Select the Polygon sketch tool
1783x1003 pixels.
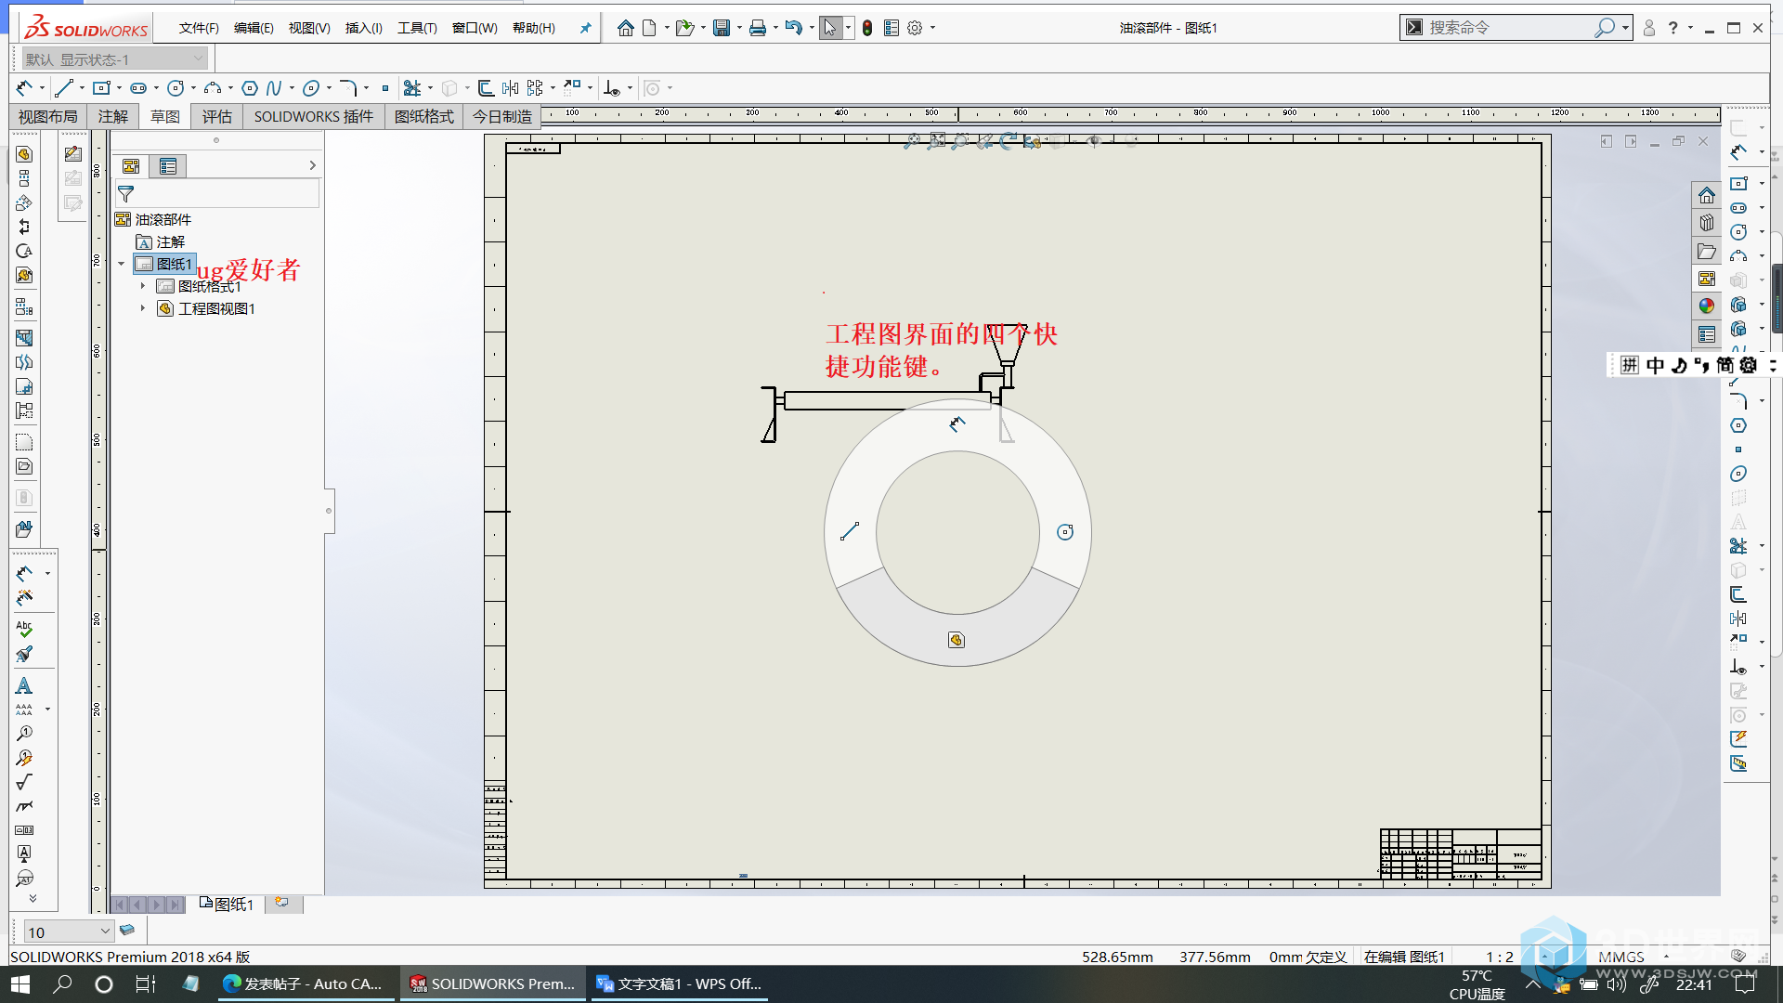(x=250, y=88)
